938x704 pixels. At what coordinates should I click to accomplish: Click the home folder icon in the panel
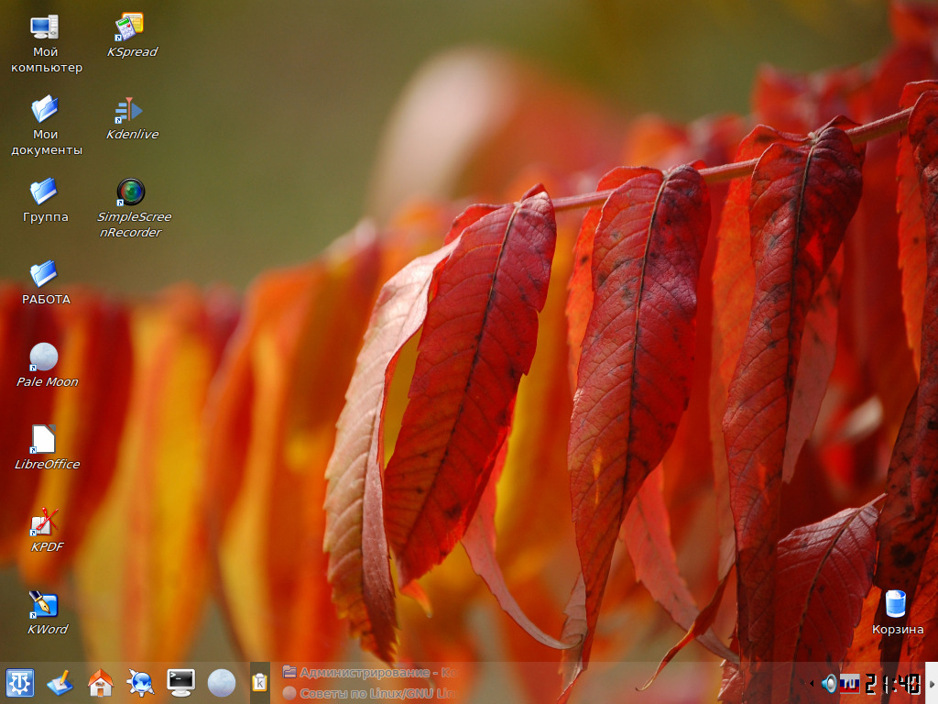pos(100,683)
